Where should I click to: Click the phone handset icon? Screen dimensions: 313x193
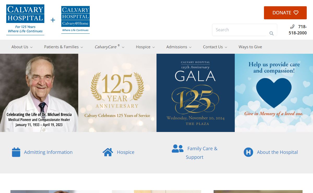click(292, 27)
